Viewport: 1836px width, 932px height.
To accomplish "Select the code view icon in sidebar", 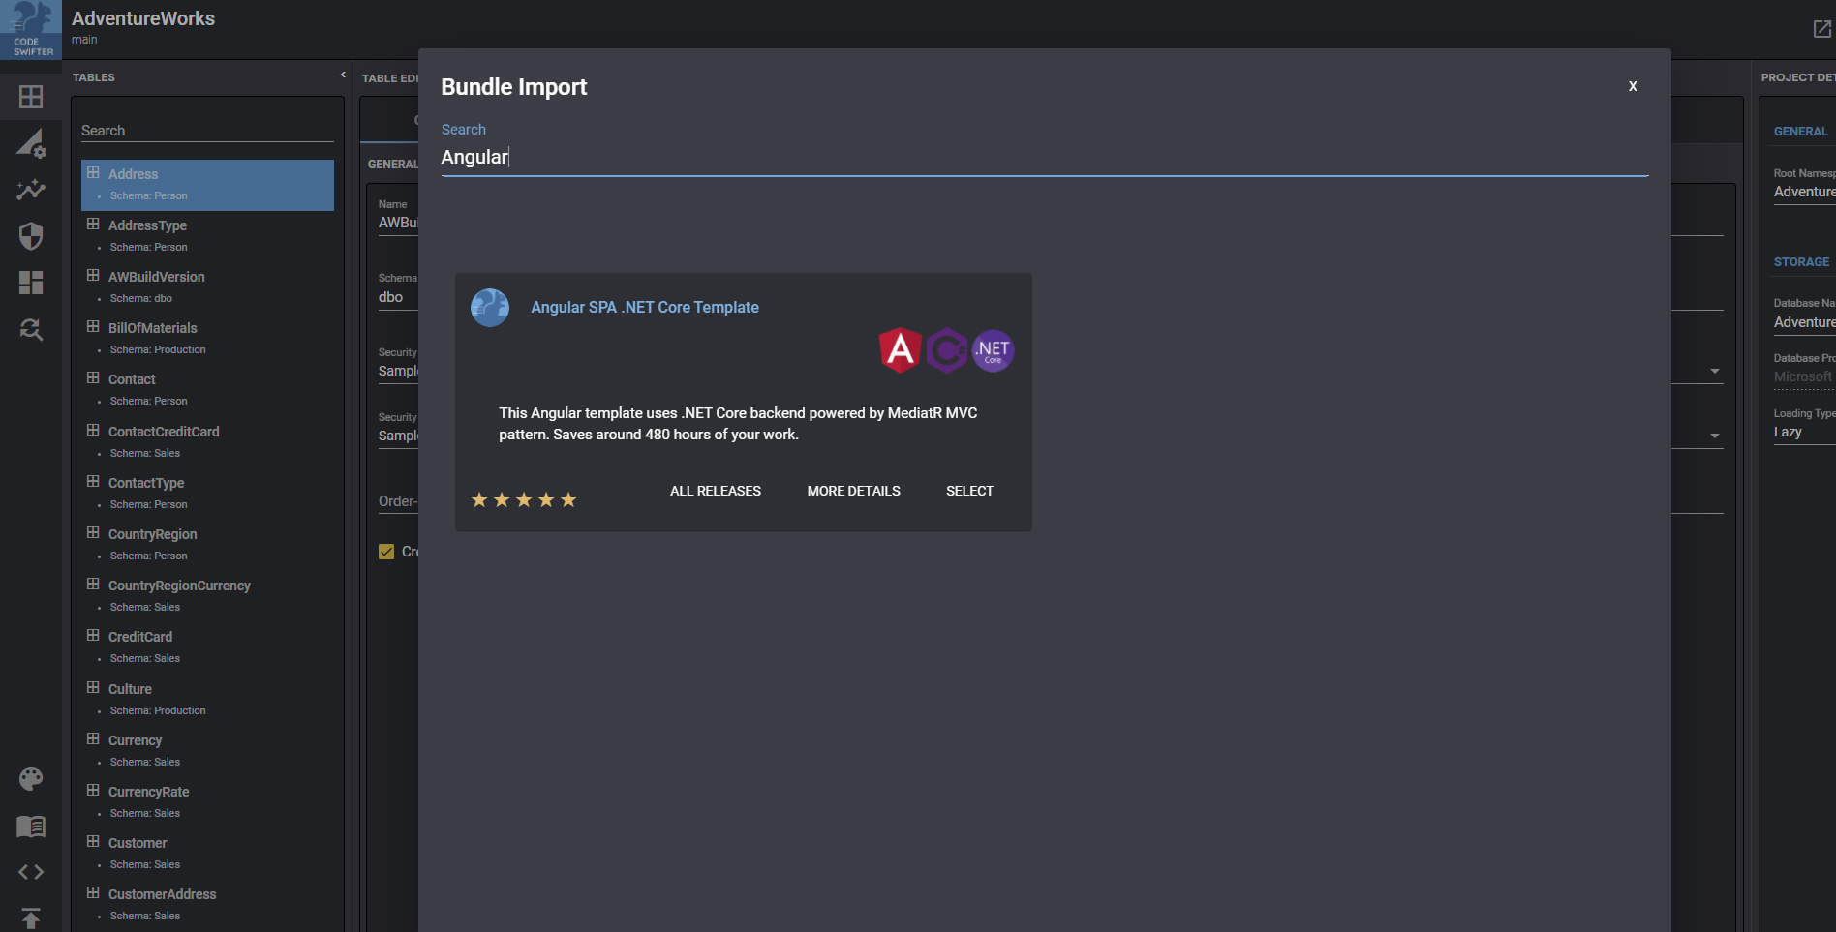I will point(30,872).
